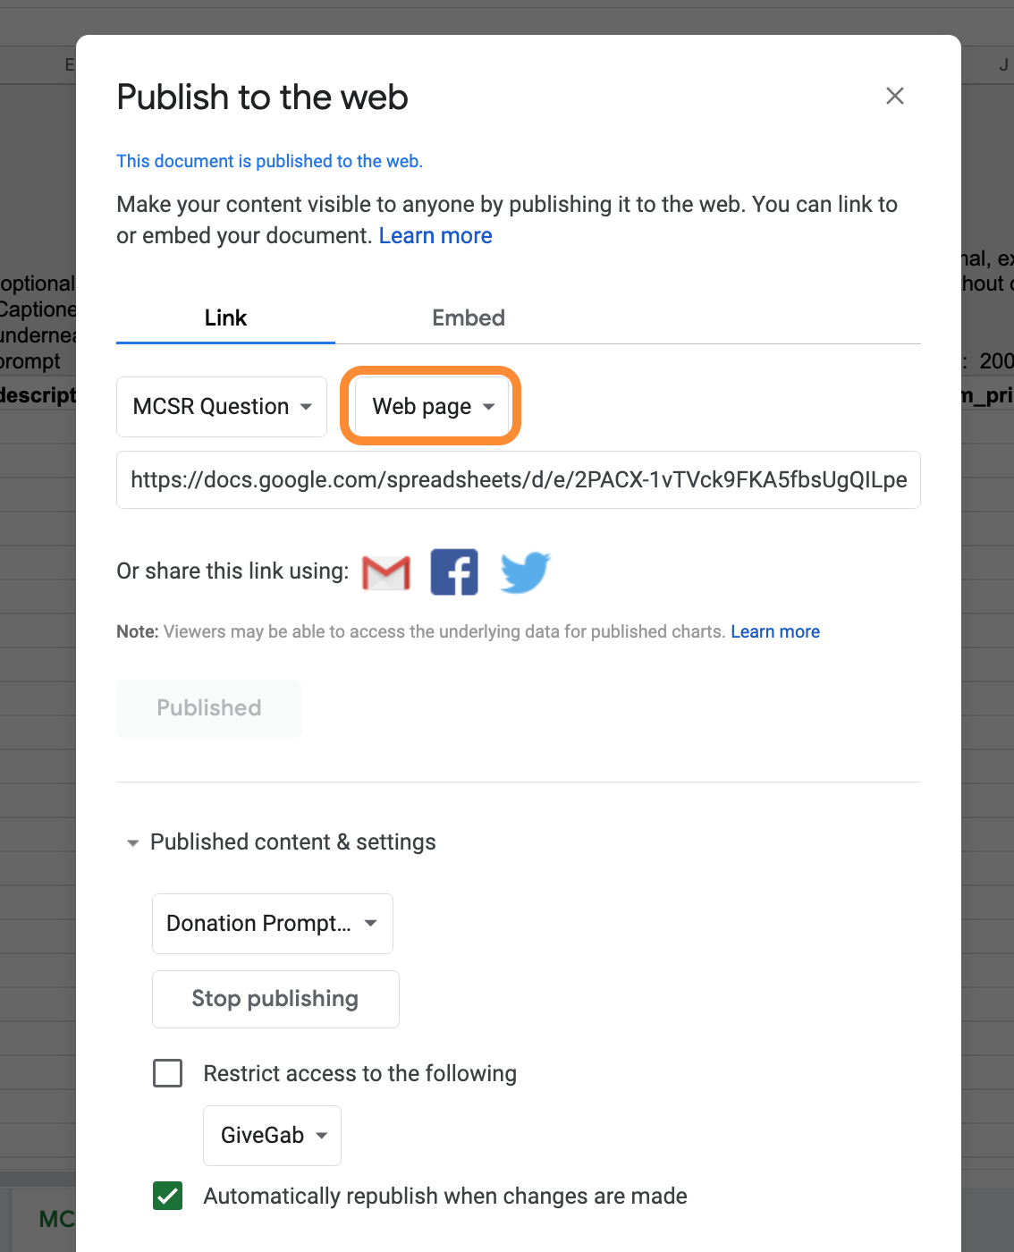Image resolution: width=1014 pixels, height=1252 pixels.
Task: Select the Link tab
Action: 225,317
